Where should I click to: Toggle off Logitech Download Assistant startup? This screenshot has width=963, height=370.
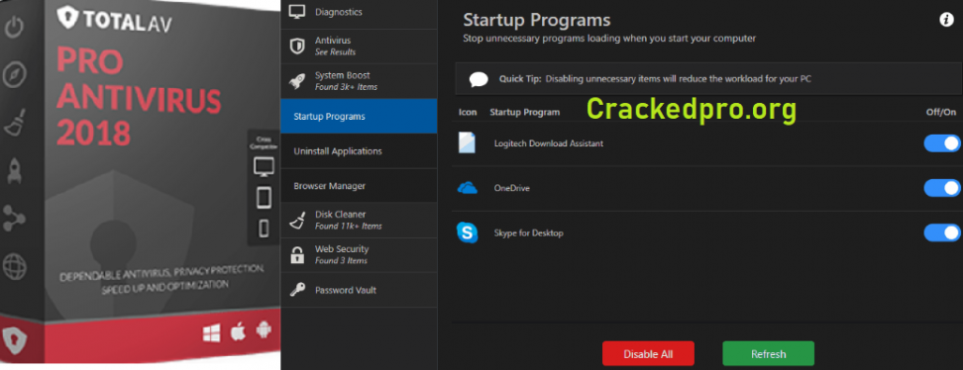[942, 143]
